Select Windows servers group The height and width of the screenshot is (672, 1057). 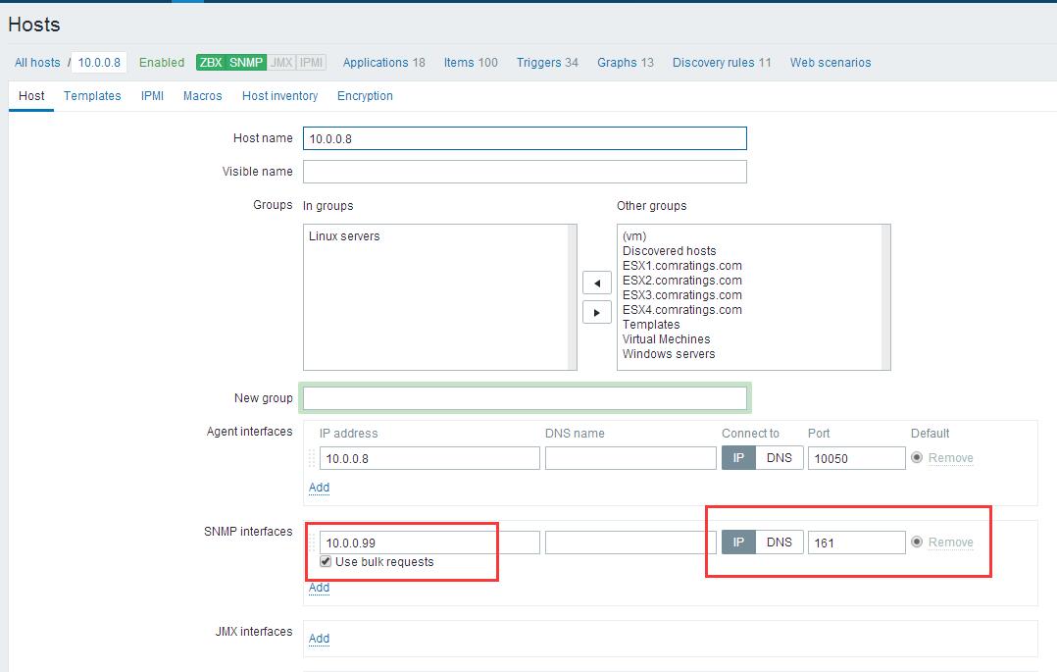669,354
